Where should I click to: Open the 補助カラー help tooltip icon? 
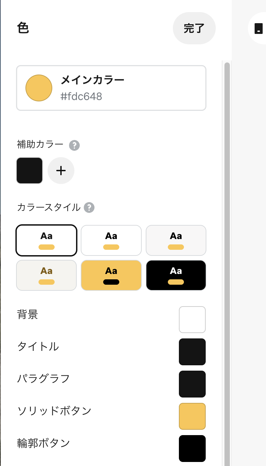(75, 145)
